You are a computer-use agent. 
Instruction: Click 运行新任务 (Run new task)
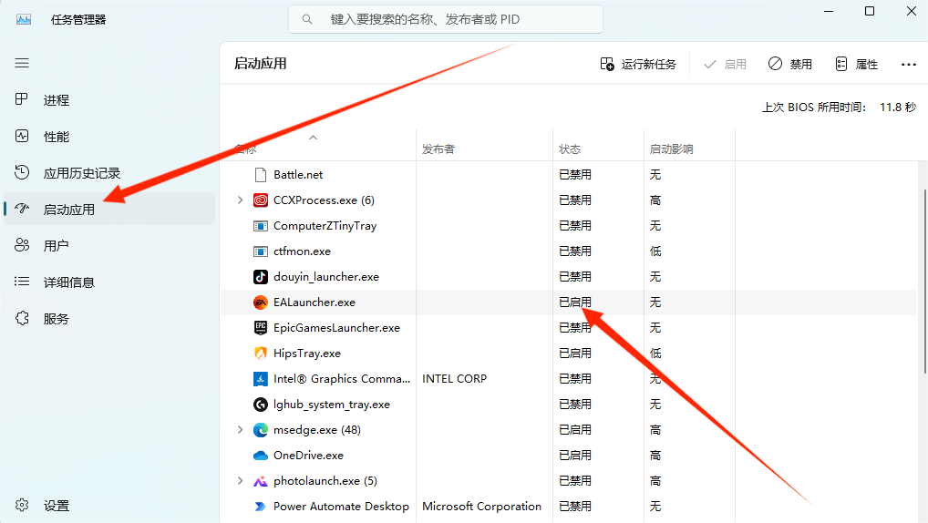pyautogui.click(x=638, y=64)
